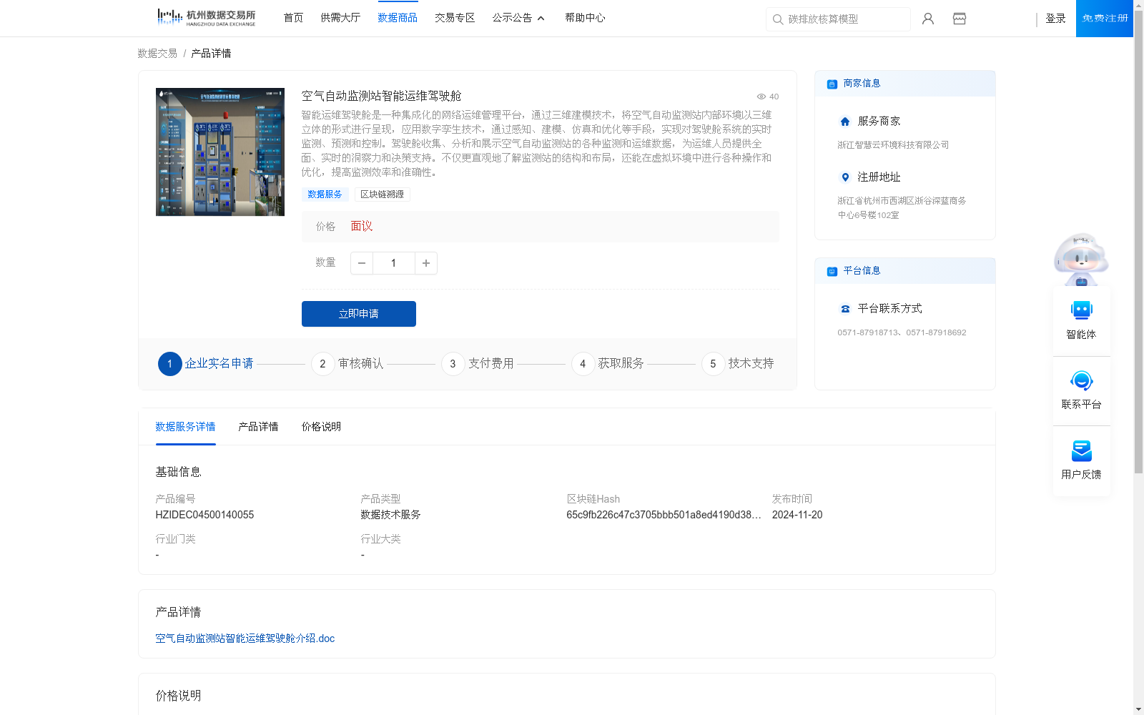
Task: Click the 商家信息 panel icon
Action: [x=832, y=84]
